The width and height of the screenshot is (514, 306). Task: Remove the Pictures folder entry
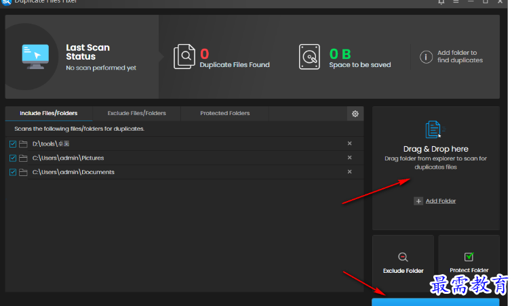pyautogui.click(x=349, y=158)
